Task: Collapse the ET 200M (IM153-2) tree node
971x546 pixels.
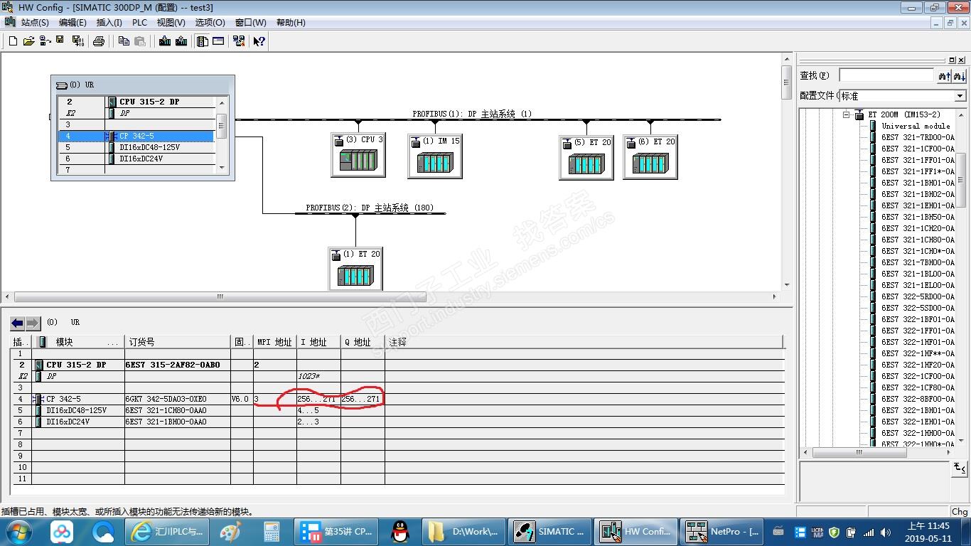Action: (847, 114)
